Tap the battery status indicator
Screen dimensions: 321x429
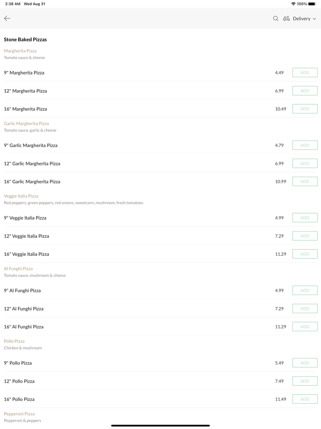coord(312,4)
